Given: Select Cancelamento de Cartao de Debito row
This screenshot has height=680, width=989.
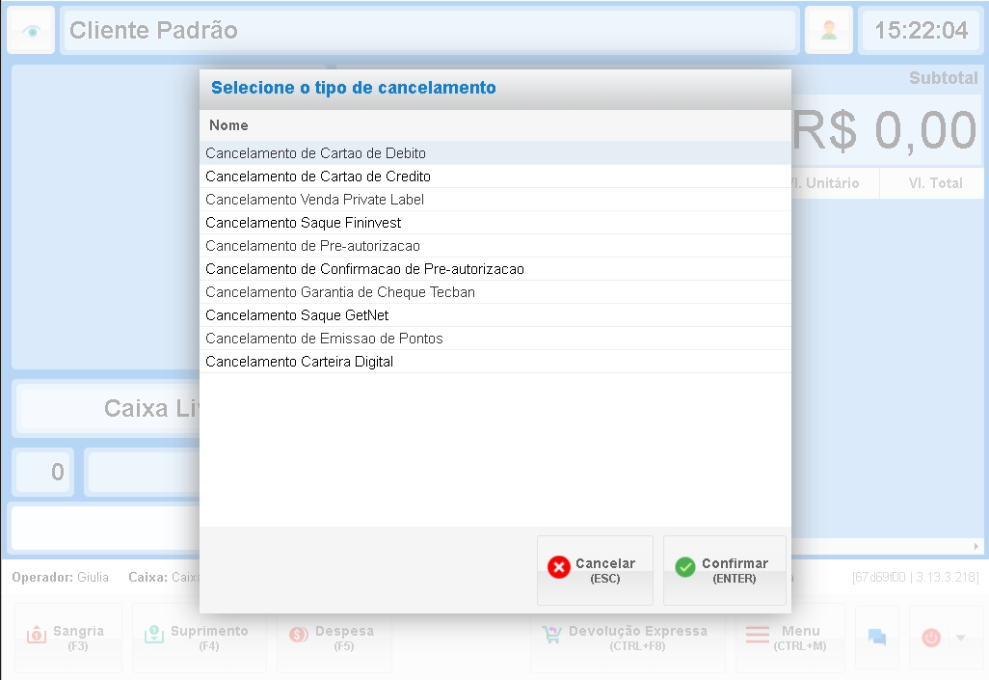Looking at the screenshot, I should (x=495, y=153).
